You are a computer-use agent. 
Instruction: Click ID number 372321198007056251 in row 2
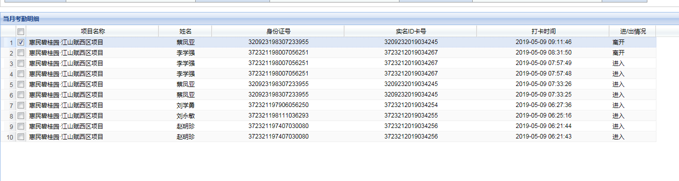(279, 53)
